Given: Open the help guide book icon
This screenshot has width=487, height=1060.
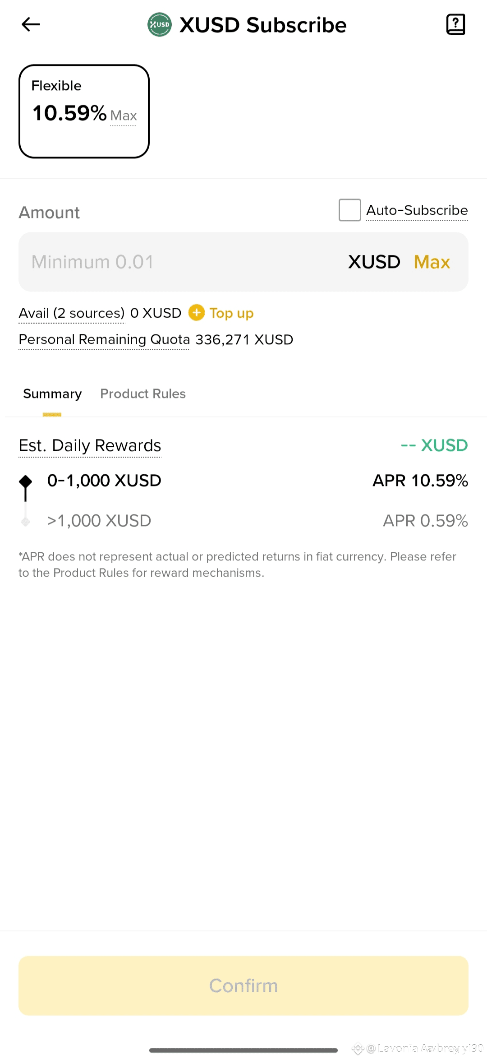Looking at the screenshot, I should (x=455, y=24).
